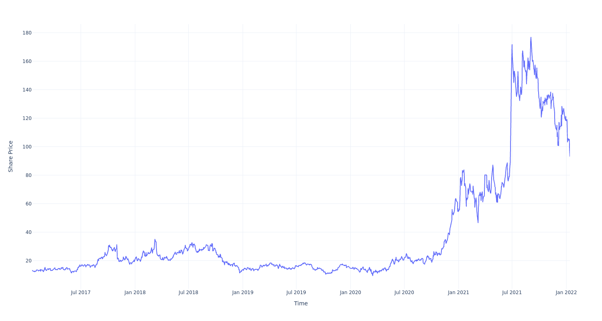
Task: Click the 60 y-axis tick label
Action: 28,203
